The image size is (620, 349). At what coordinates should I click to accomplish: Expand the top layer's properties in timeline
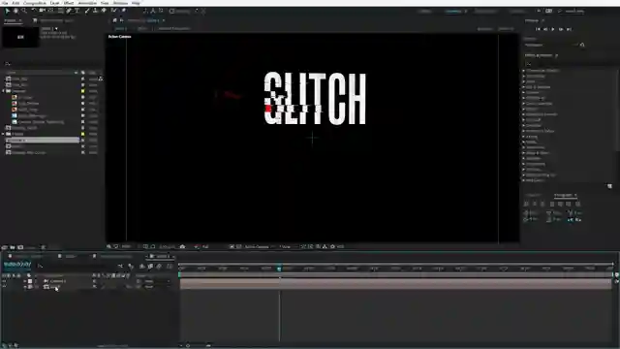click(25, 281)
